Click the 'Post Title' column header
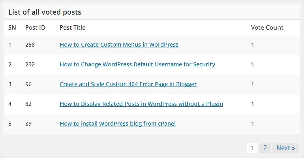 pos(73,28)
